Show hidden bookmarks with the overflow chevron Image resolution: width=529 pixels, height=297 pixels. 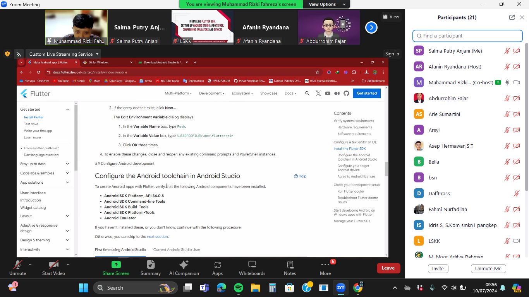[x=352, y=81]
